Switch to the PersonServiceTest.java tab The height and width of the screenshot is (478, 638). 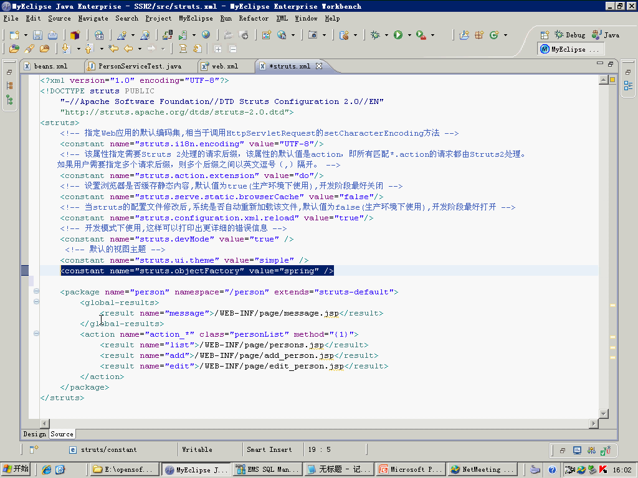coord(140,66)
